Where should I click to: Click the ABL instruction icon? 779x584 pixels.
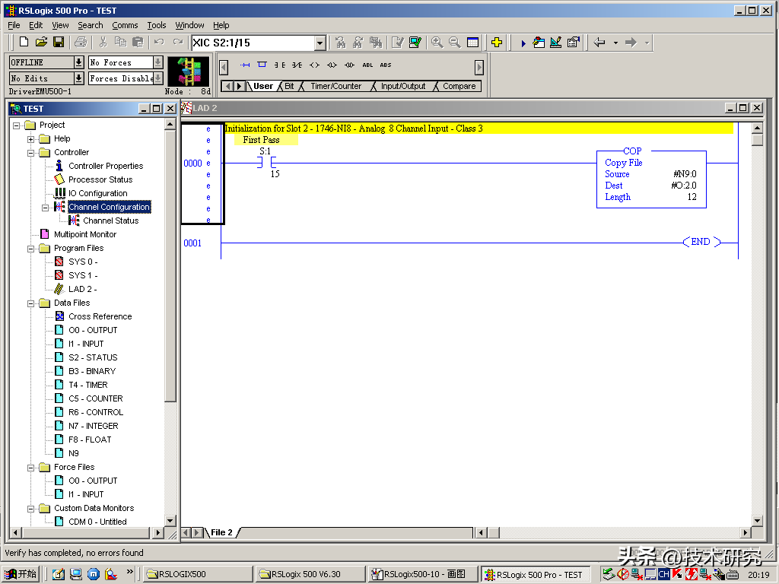[368, 65]
